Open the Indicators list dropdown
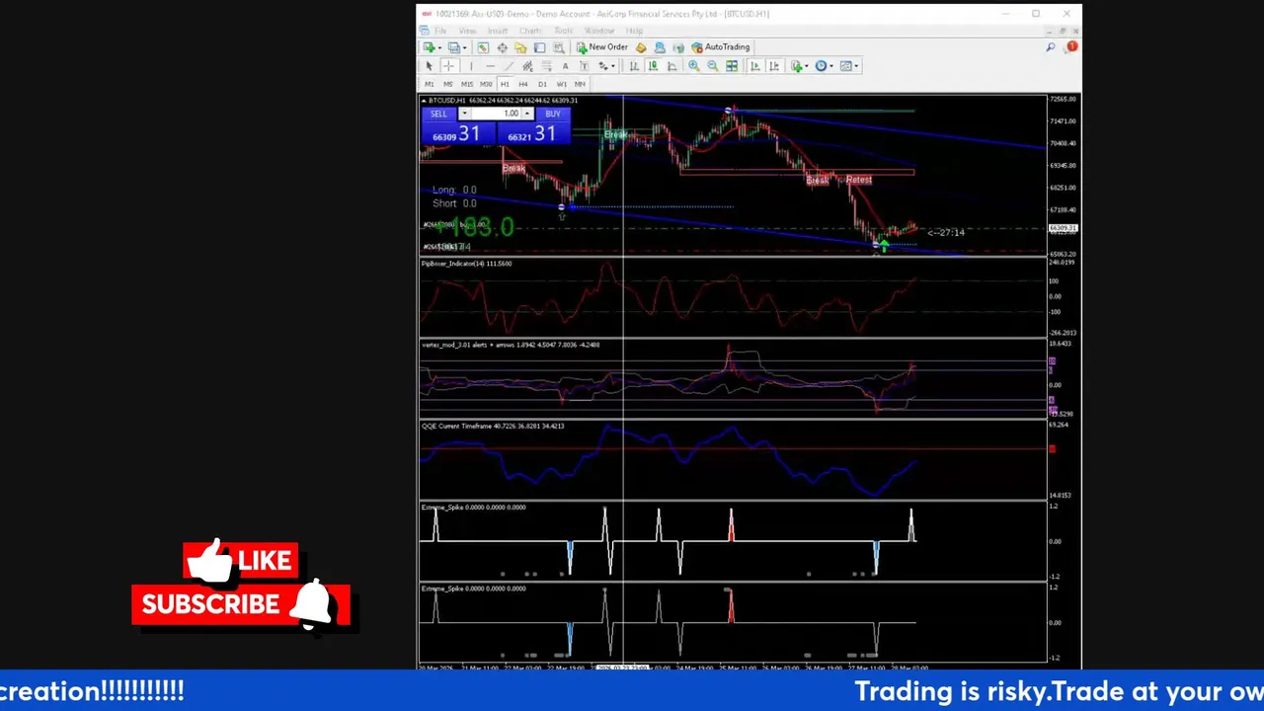Viewport: 1264px width, 711px height. (801, 66)
